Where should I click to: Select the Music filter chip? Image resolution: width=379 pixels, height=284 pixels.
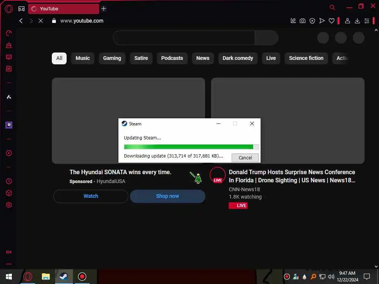pyautogui.click(x=83, y=58)
